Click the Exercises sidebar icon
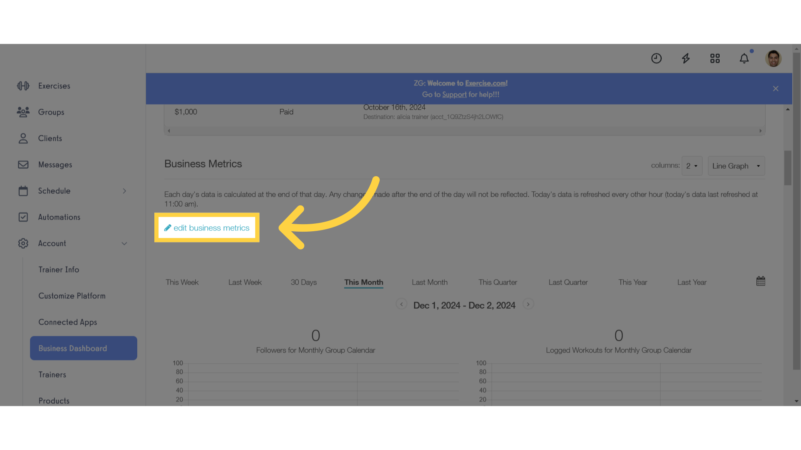Screen dimensions: 801x450 (x=23, y=85)
